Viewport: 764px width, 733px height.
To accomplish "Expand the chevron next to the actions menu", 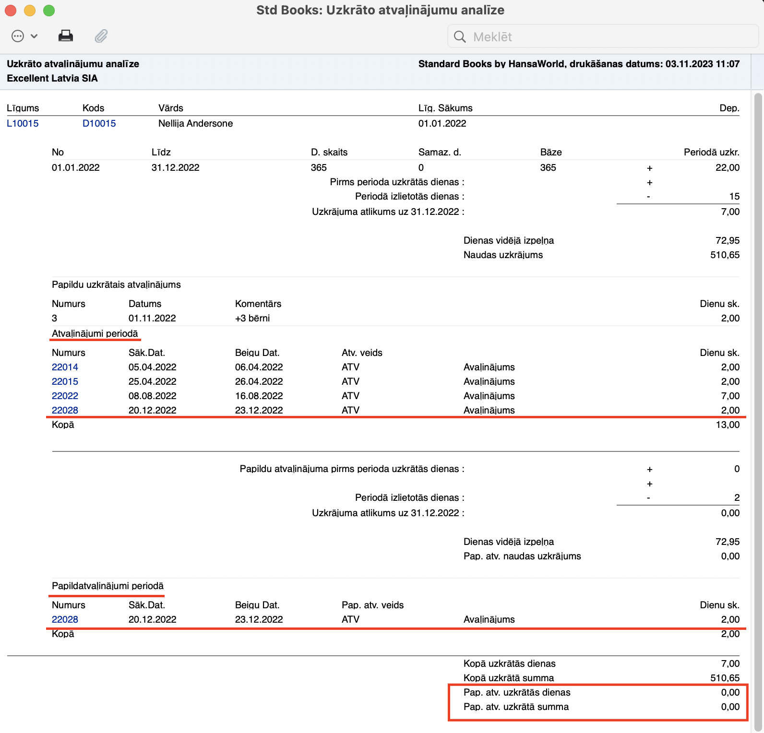I will click(34, 36).
